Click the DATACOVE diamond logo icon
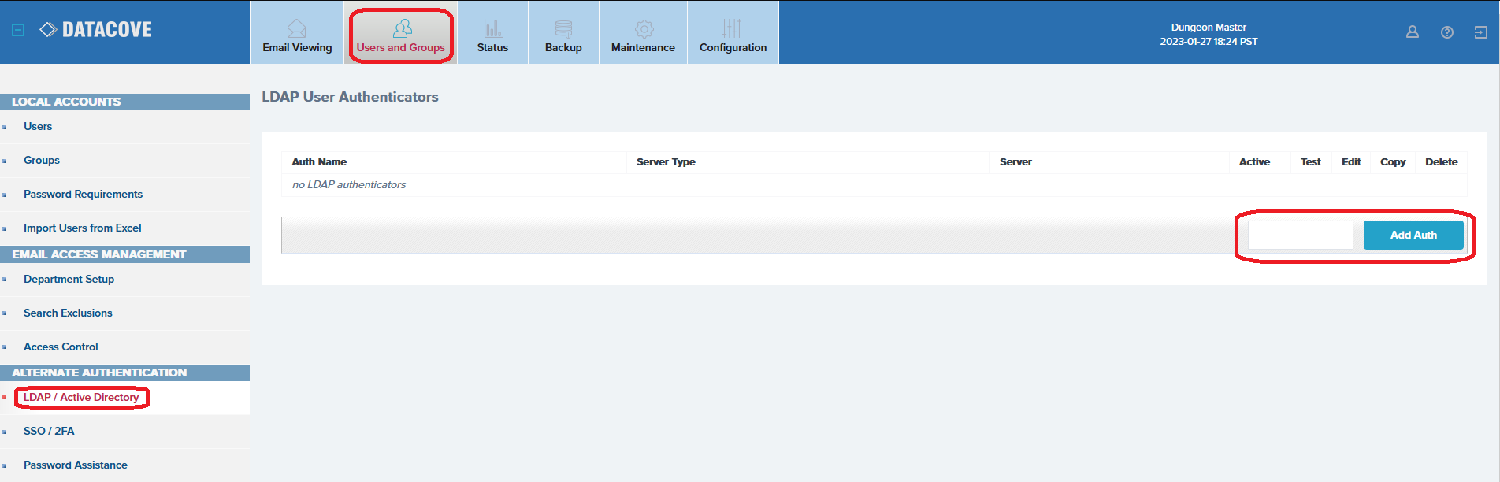 [x=48, y=30]
